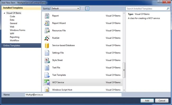Click the Cancel button
The height and width of the screenshot is (105, 172).
click(162, 100)
